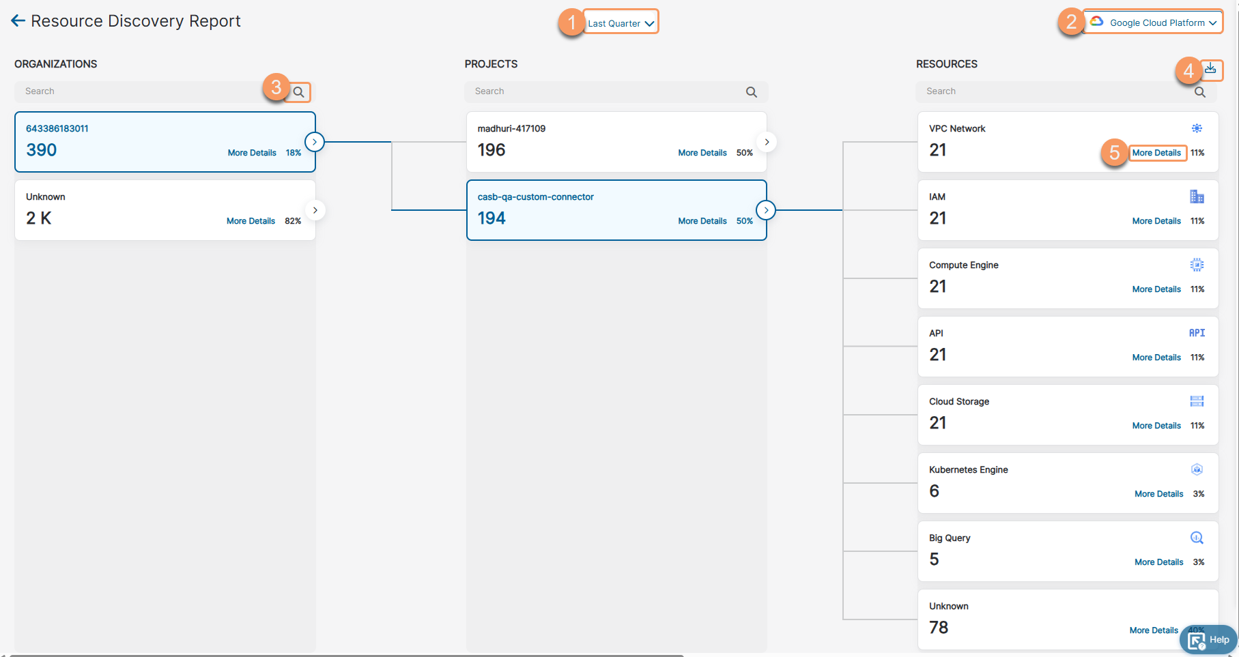Expand organization 643386183011 with its chevron
The image size is (1239, 657).
point(315,142)
